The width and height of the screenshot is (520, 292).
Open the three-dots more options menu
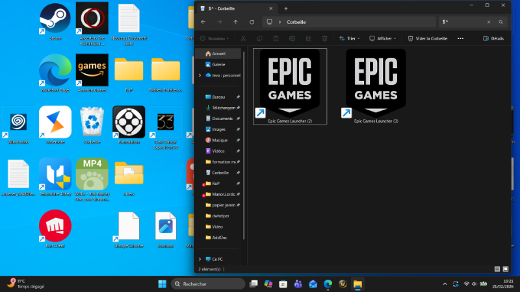(460, 38)
